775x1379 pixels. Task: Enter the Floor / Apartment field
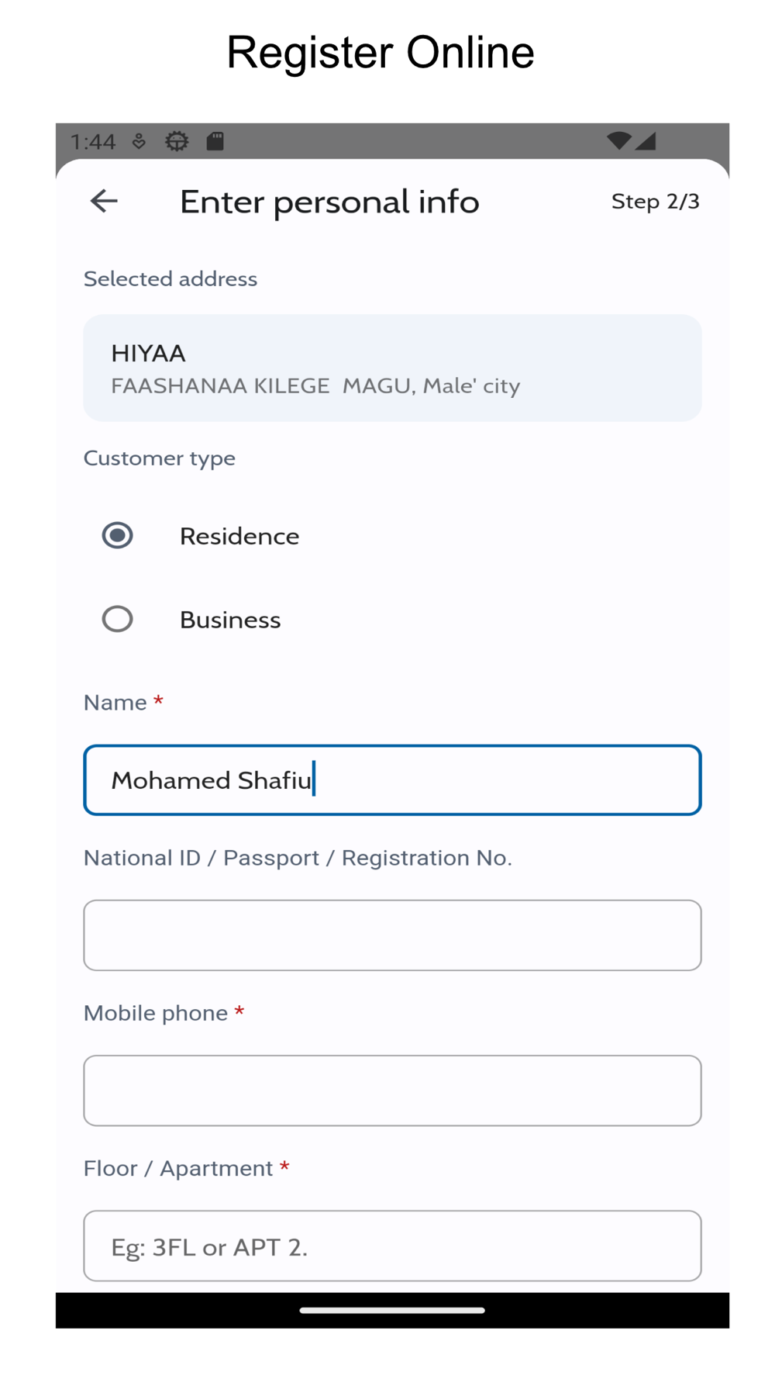coord(392,1246)
